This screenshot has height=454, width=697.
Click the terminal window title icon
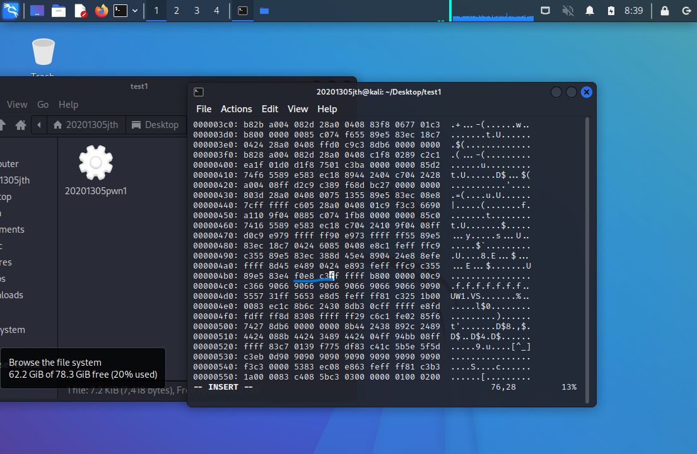coord(199,92)
